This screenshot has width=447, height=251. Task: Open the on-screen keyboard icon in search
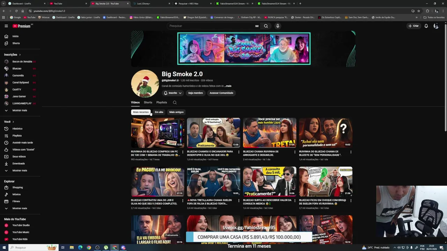(257, 26)
